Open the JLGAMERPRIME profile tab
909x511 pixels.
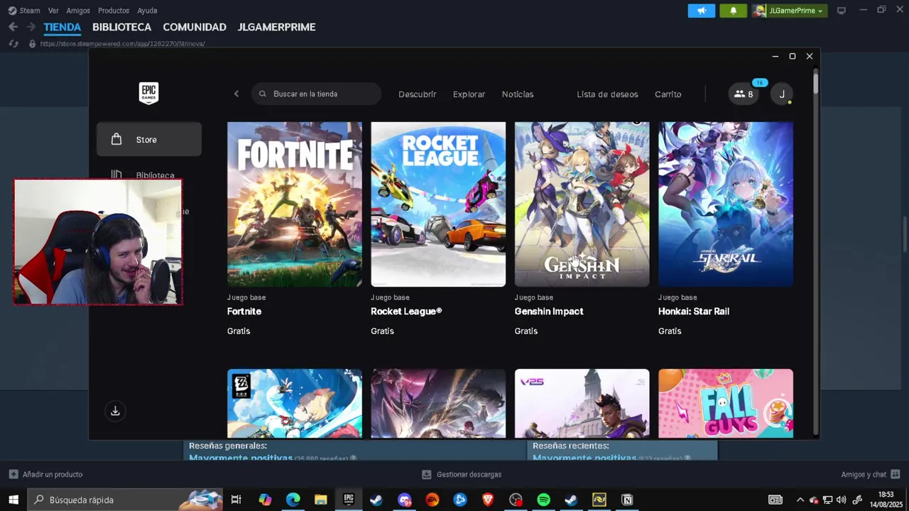(276, 27)
